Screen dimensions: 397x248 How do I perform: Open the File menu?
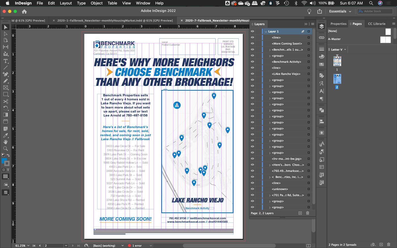[40, 3]
